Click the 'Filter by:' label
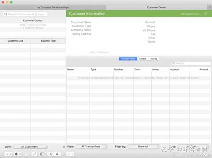The image size is (212, 158). [120, 147]
